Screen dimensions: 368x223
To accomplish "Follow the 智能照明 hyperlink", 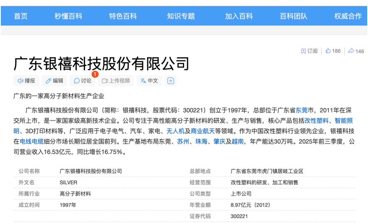I will click(343, 121).
